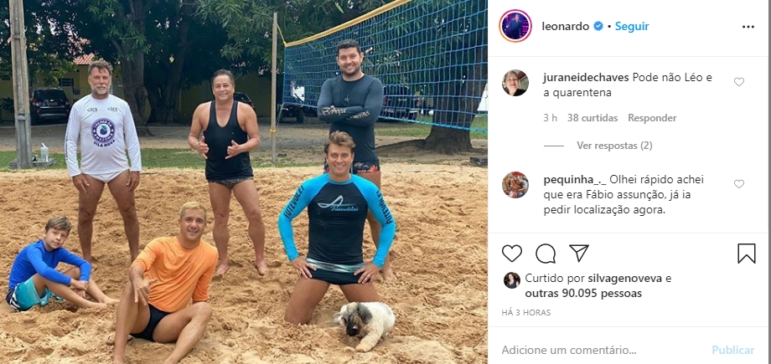Open leonardo's profile picture
Viewport: 771px width, 364px height.
pos(515,26)
